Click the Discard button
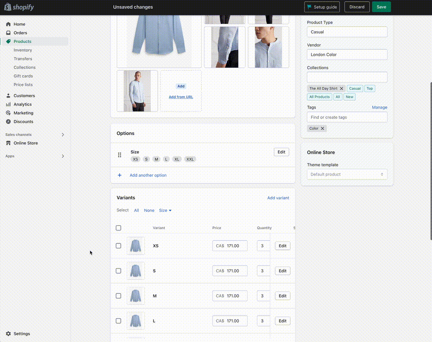432x342 pixels. click(x=357, y=7)
